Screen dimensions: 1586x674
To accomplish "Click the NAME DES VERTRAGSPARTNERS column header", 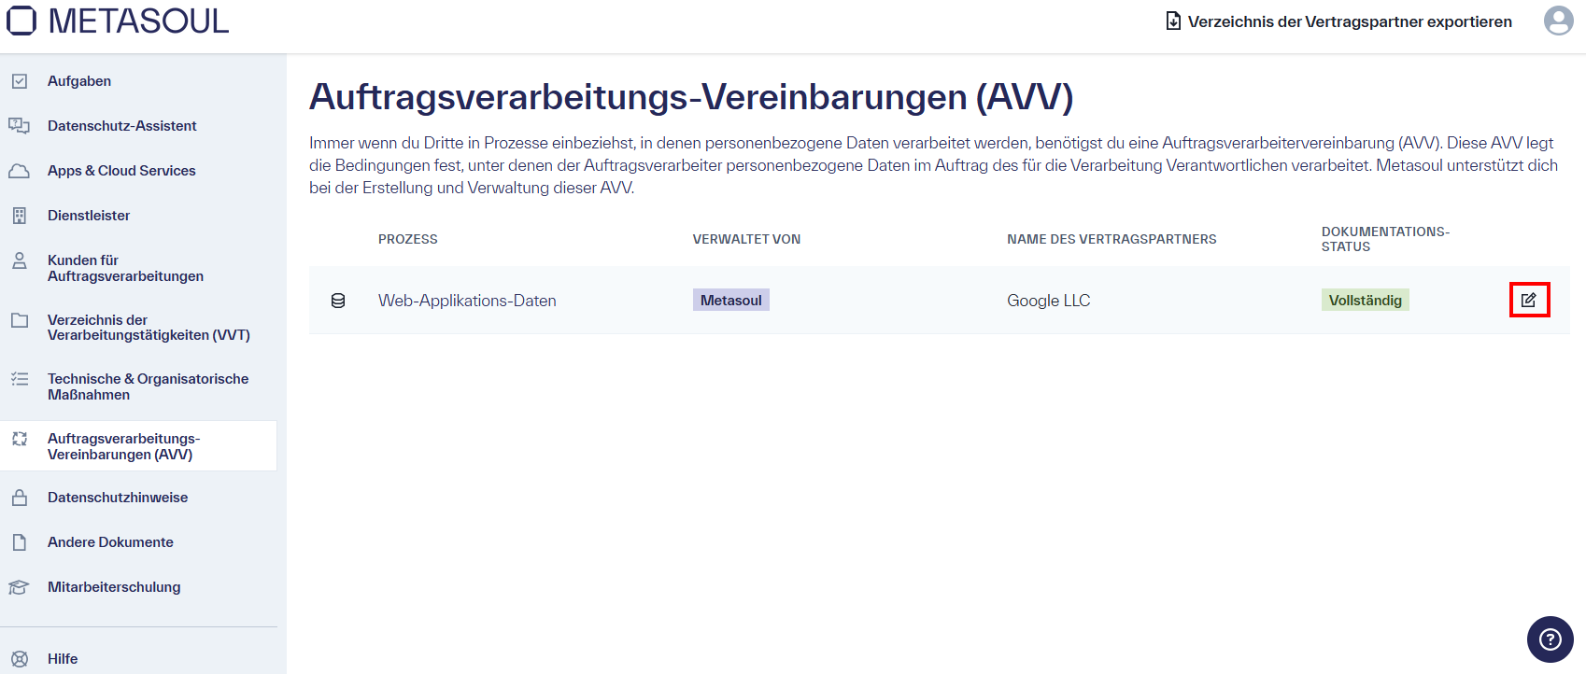I will [1112, 239].
